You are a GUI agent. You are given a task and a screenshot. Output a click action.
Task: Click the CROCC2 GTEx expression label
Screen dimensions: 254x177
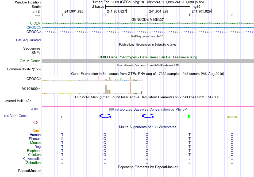[x=33, y=79]
